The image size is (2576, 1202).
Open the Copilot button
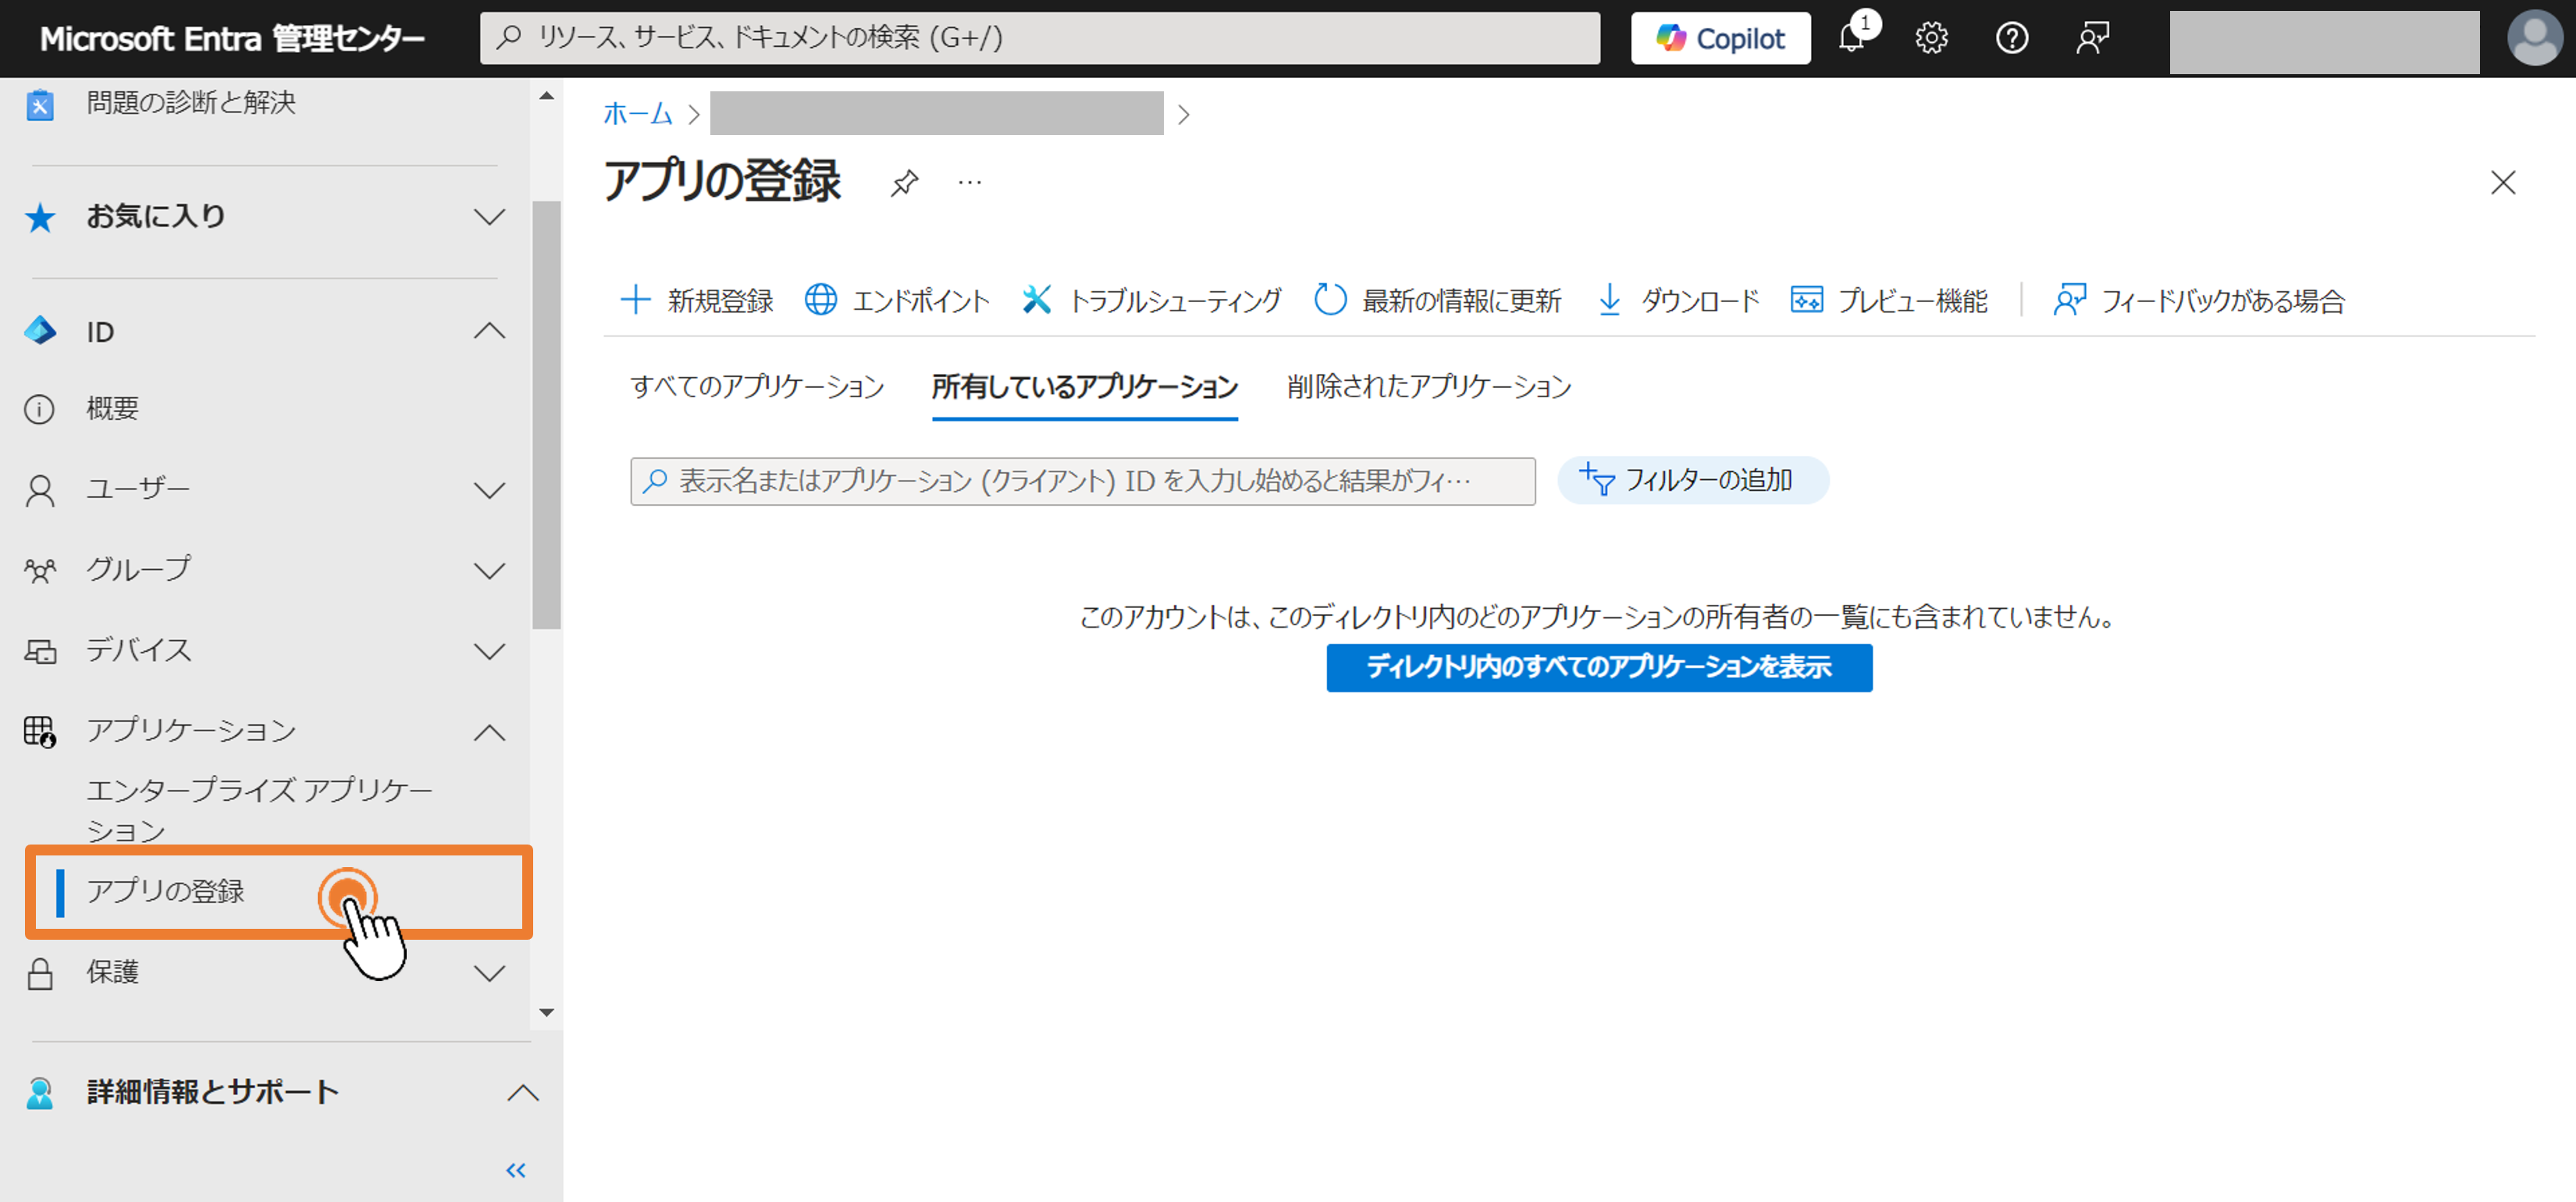[x=1720, y=38]
